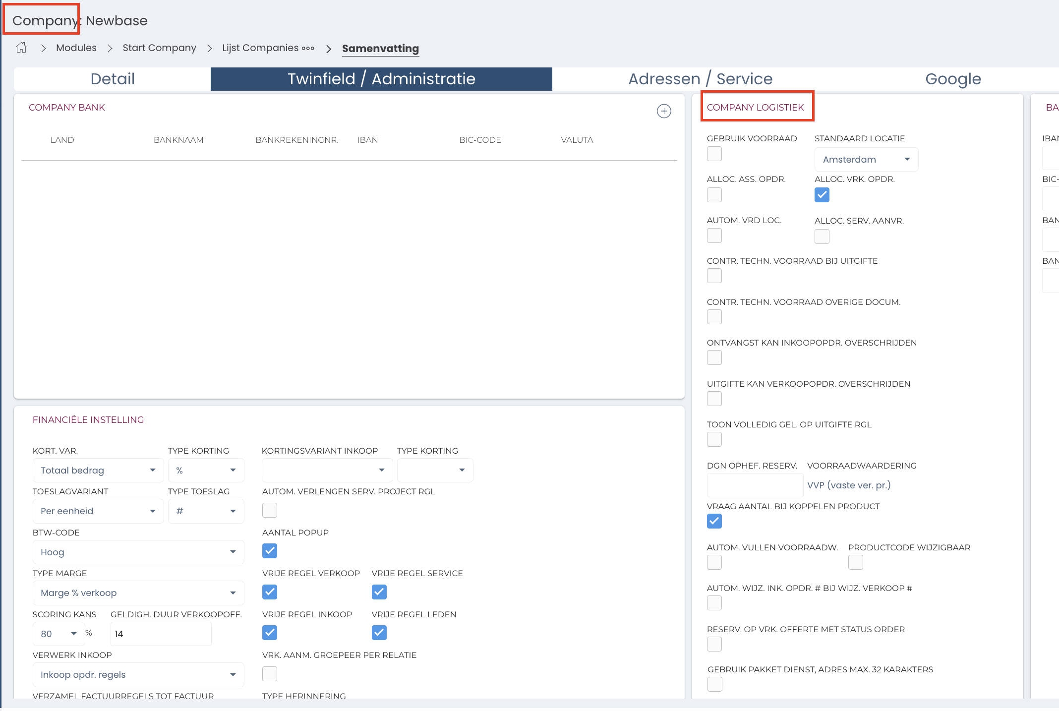The height and width of the screenshot is (711, 1059).
Task: Open Modules breadcrumb link
Action: click(76, 48)
